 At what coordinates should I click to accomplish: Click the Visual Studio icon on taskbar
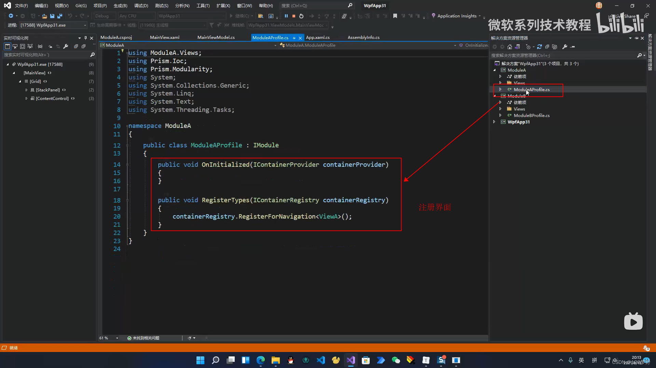351,360
